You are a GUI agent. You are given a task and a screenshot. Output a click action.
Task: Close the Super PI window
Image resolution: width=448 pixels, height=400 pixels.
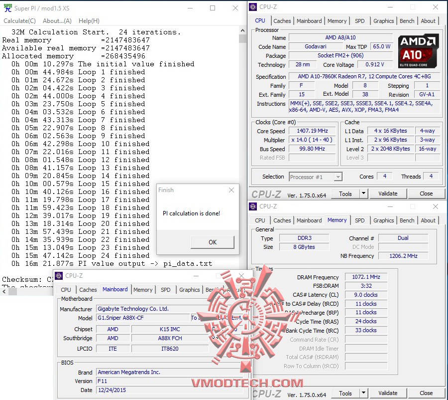pyautogui.click(x=235, y=8)
